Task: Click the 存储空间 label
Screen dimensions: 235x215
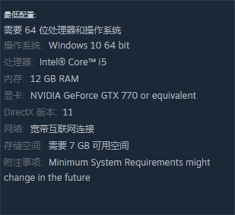Action: tap(23, 146)
